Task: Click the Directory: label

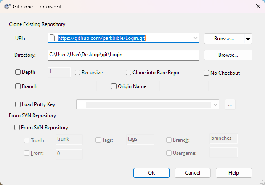Action: point(25,55)
